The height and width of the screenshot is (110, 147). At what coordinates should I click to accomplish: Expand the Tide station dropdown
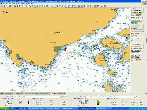(x=61, y=97)
